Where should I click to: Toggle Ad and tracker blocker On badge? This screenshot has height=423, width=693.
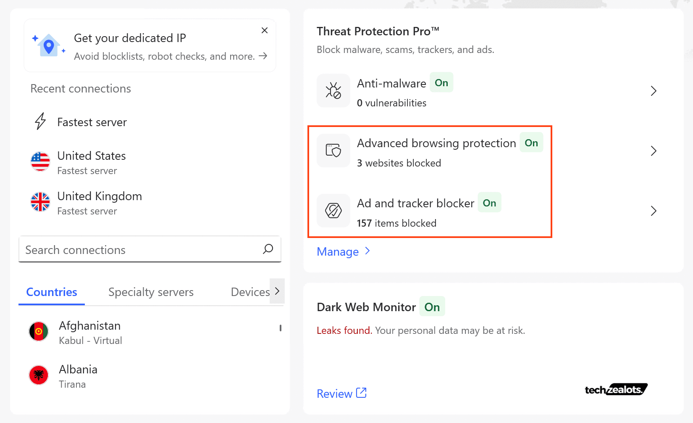click(489, 202)
